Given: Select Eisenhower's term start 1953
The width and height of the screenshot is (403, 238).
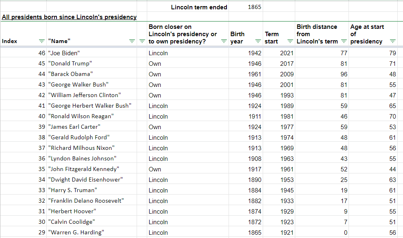Looking at the screenshot, I should coord(279,180).
